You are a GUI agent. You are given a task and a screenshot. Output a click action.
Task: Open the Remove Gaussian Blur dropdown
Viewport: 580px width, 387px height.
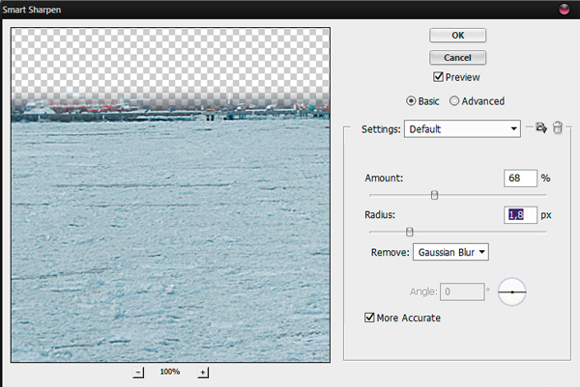pos(450,252)
